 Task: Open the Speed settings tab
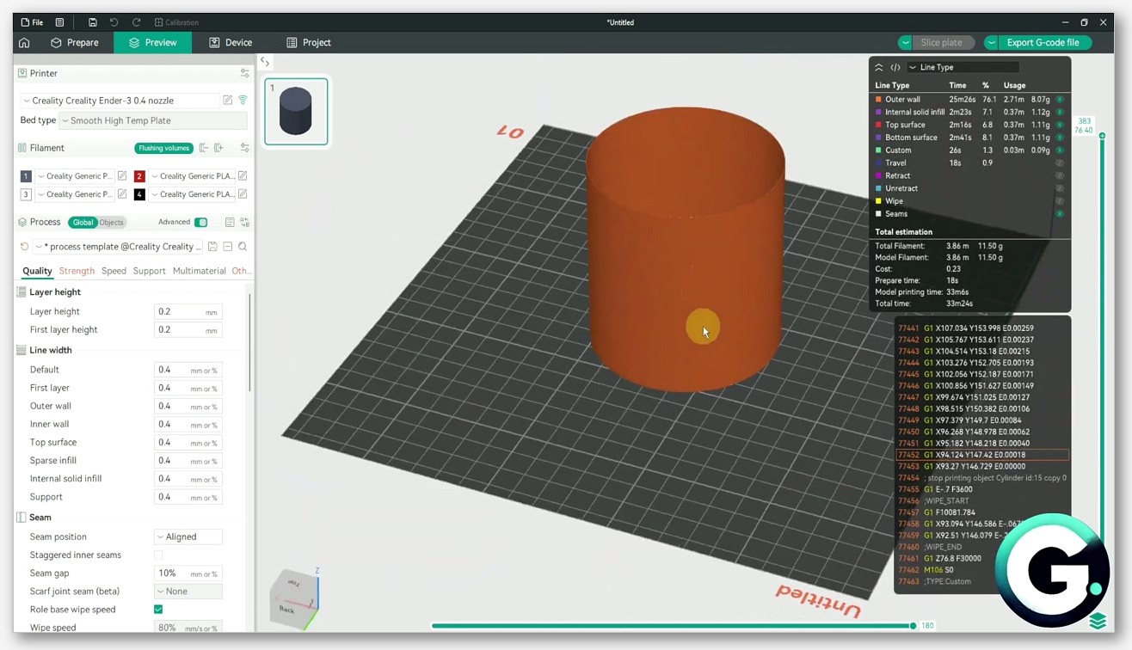point(114,271)
